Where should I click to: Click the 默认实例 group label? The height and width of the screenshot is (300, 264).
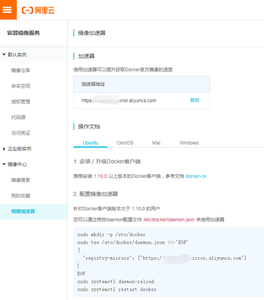17,55
